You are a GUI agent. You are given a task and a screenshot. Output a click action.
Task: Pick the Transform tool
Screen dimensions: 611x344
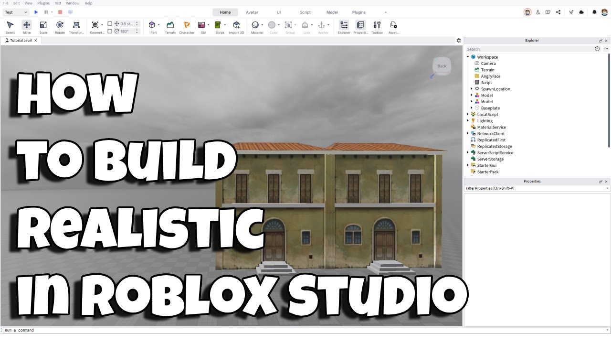[x=76, y=27]
